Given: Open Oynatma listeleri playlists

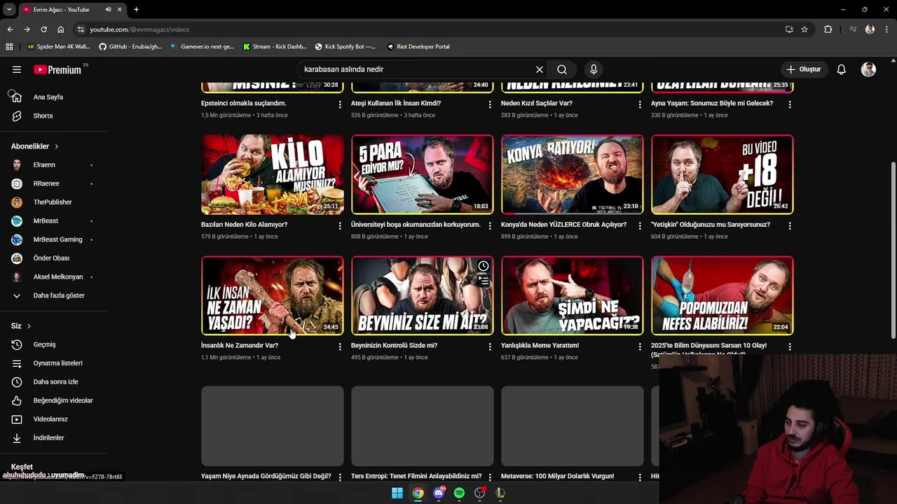Looking at the screenshot, I should coord(57,363).
